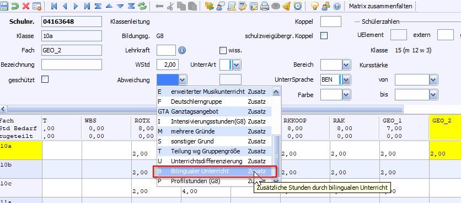Click the move-to-top blue arrow icon
Image resolution: width=461 pixels, height=203 pixels.
[x=98, y=6]
